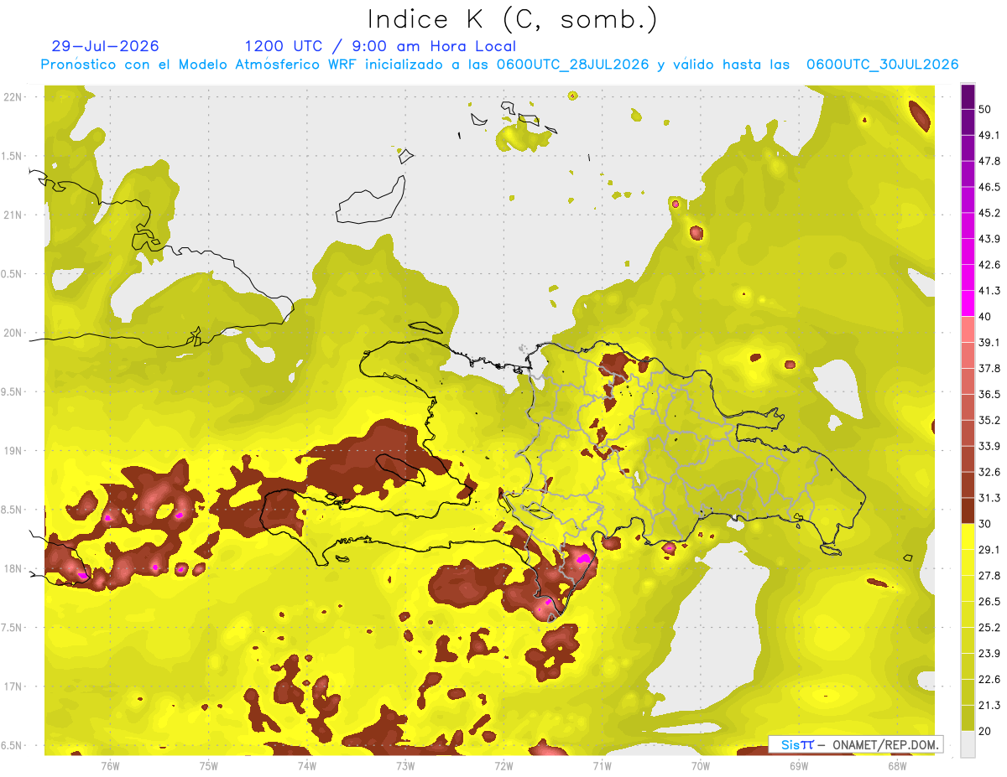The image size is (1007, 777).
Task: Click the longitude label "72W"
Action: click(x=503, y=766)
